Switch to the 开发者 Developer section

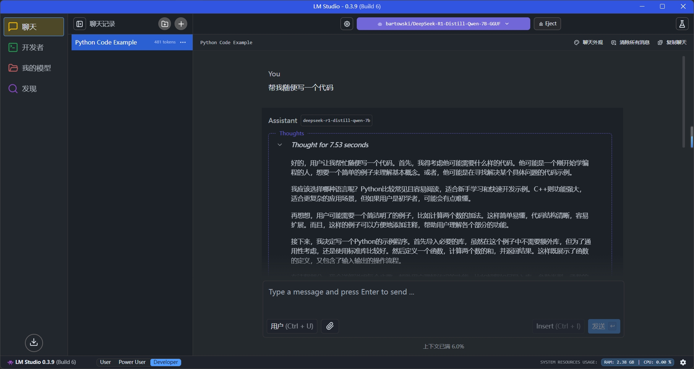pyautogui.click(x=34, y=47)
